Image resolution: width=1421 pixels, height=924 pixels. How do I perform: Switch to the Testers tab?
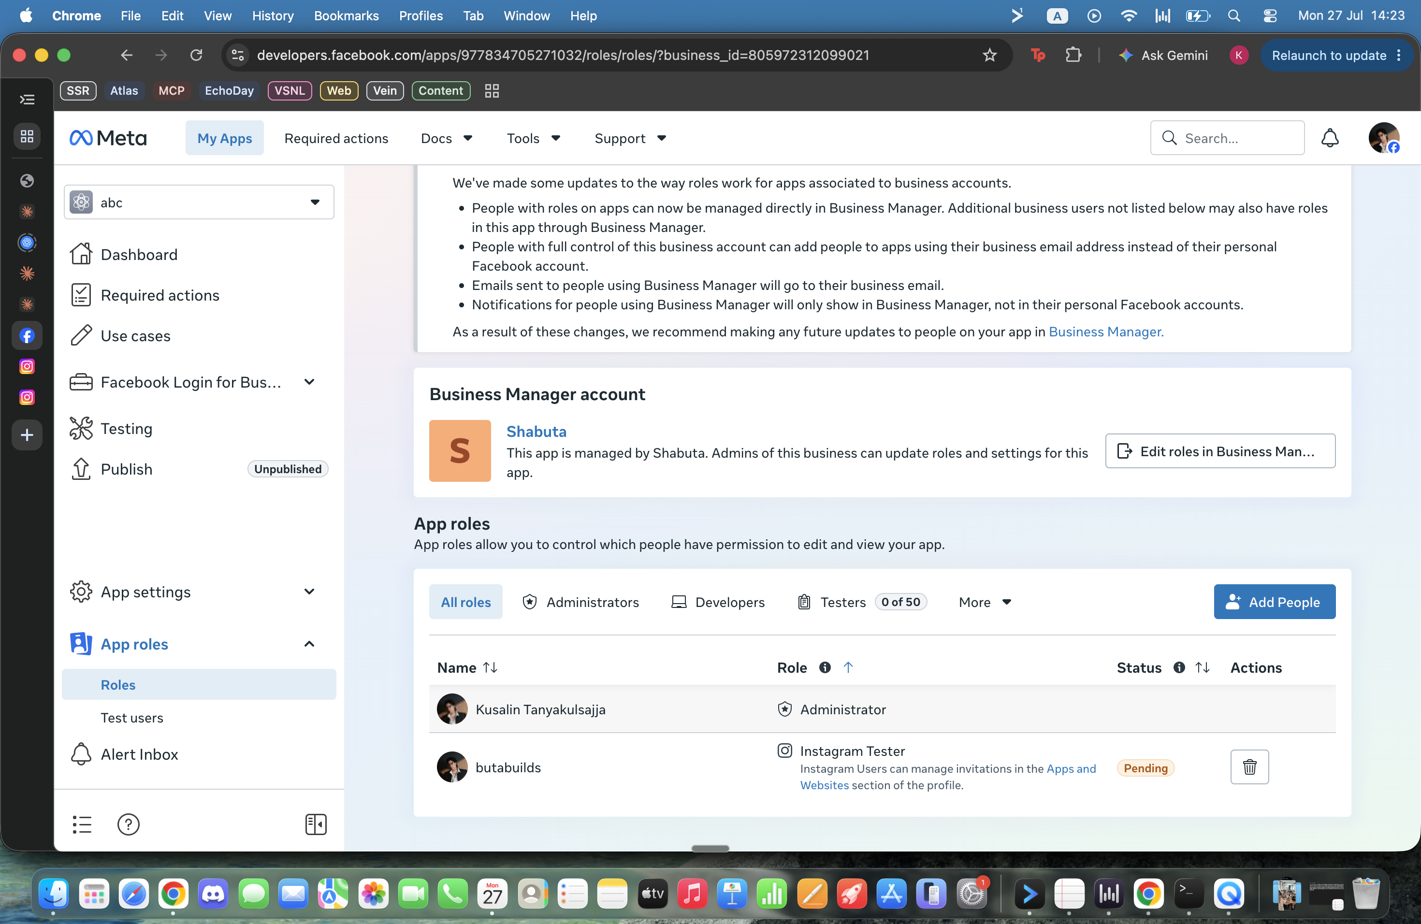(862, 602)
